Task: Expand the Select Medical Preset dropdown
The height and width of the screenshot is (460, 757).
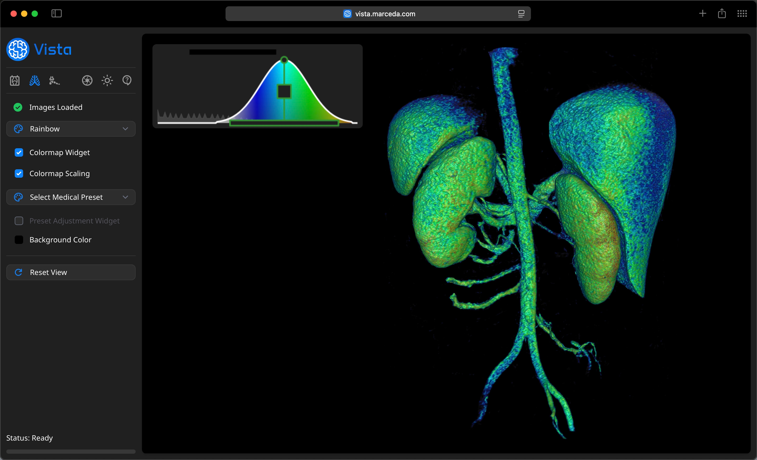Action: pyautogui.click(x=71, y=197)
